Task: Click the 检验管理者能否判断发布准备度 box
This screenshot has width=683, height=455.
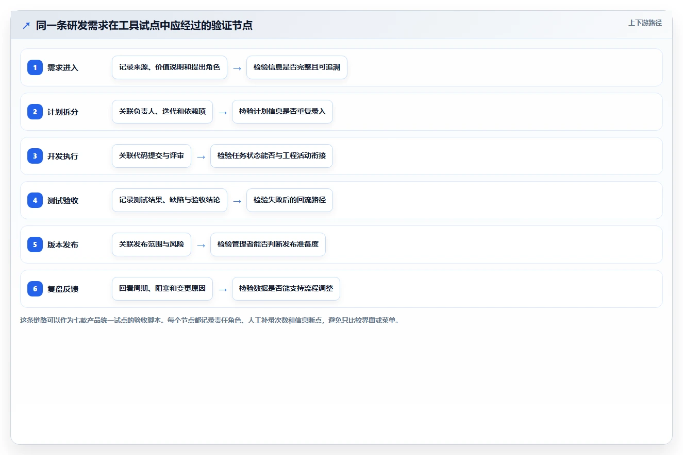Action: 268,244
